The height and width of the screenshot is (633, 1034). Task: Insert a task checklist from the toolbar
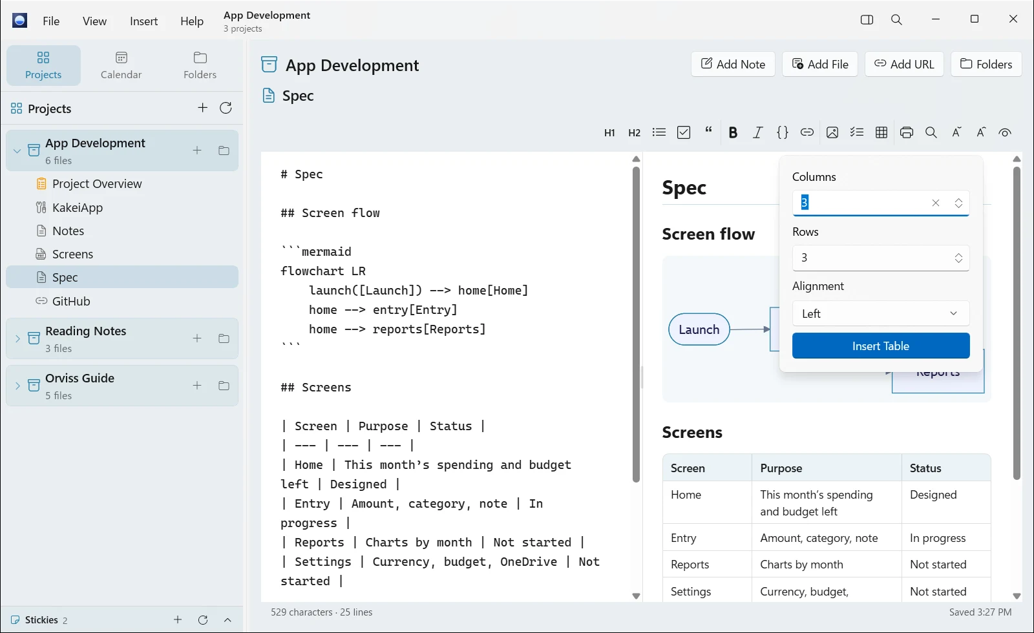pyautogui.click(x=857, y=132)
